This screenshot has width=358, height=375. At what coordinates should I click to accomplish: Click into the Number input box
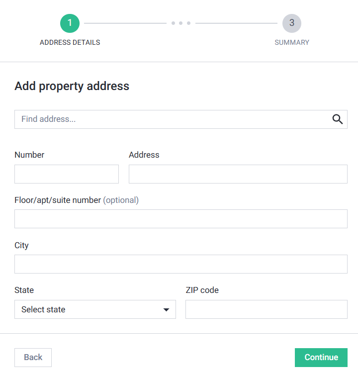click(x=67, y=174)
